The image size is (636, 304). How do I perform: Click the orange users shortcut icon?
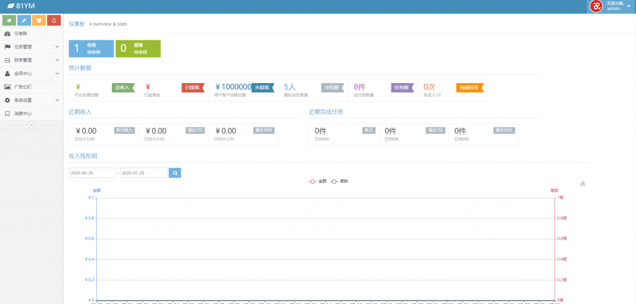coord(39,20)
